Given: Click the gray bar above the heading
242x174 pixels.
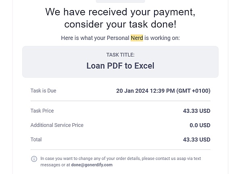Looking at the screenshot, I should (120, 1).
